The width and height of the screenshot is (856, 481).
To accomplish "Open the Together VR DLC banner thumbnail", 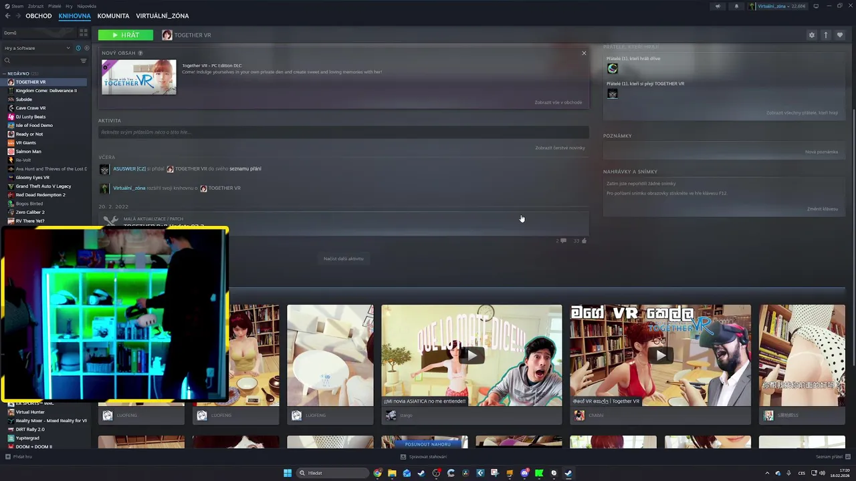I will pyautogui.click(x=139, y=77).
